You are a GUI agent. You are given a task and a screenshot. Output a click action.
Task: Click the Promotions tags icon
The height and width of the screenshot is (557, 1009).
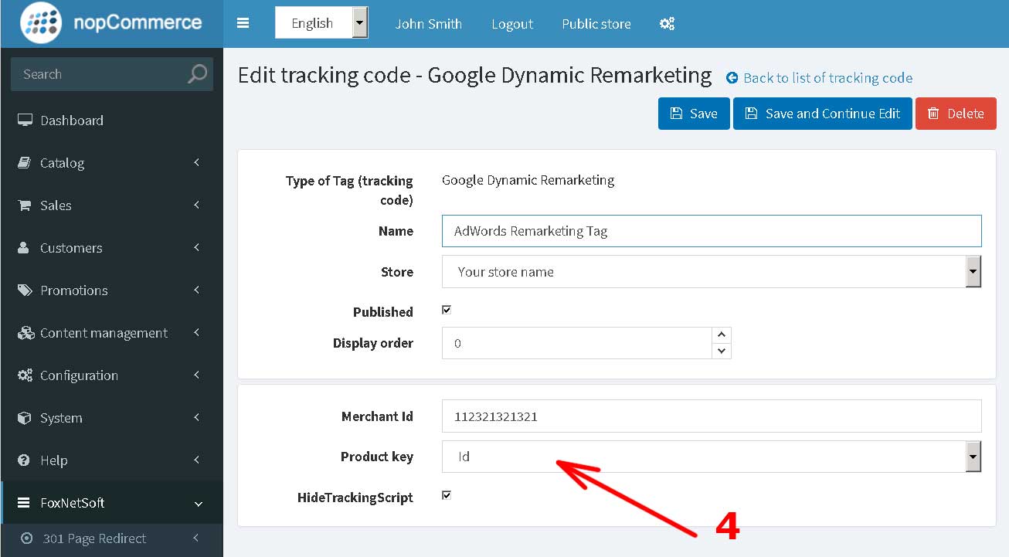(25, 290)
